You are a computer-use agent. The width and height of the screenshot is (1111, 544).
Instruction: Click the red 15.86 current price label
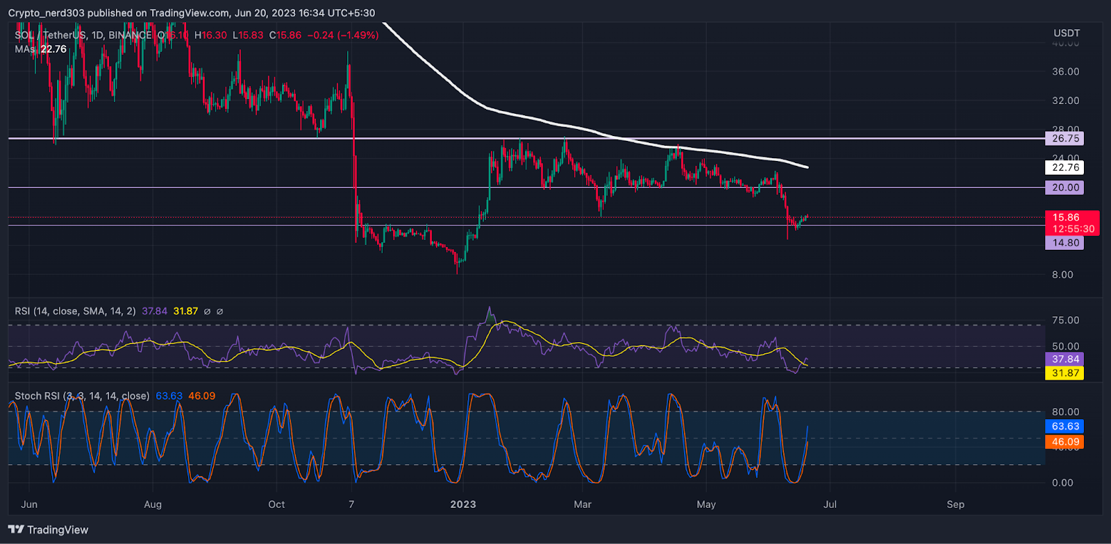(1066, 217)
